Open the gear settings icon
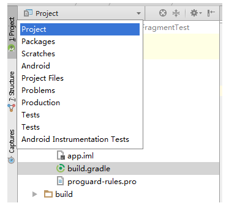The width and height of the screenshot is (237, 222). pyautogui.click(x=196, y=13)
